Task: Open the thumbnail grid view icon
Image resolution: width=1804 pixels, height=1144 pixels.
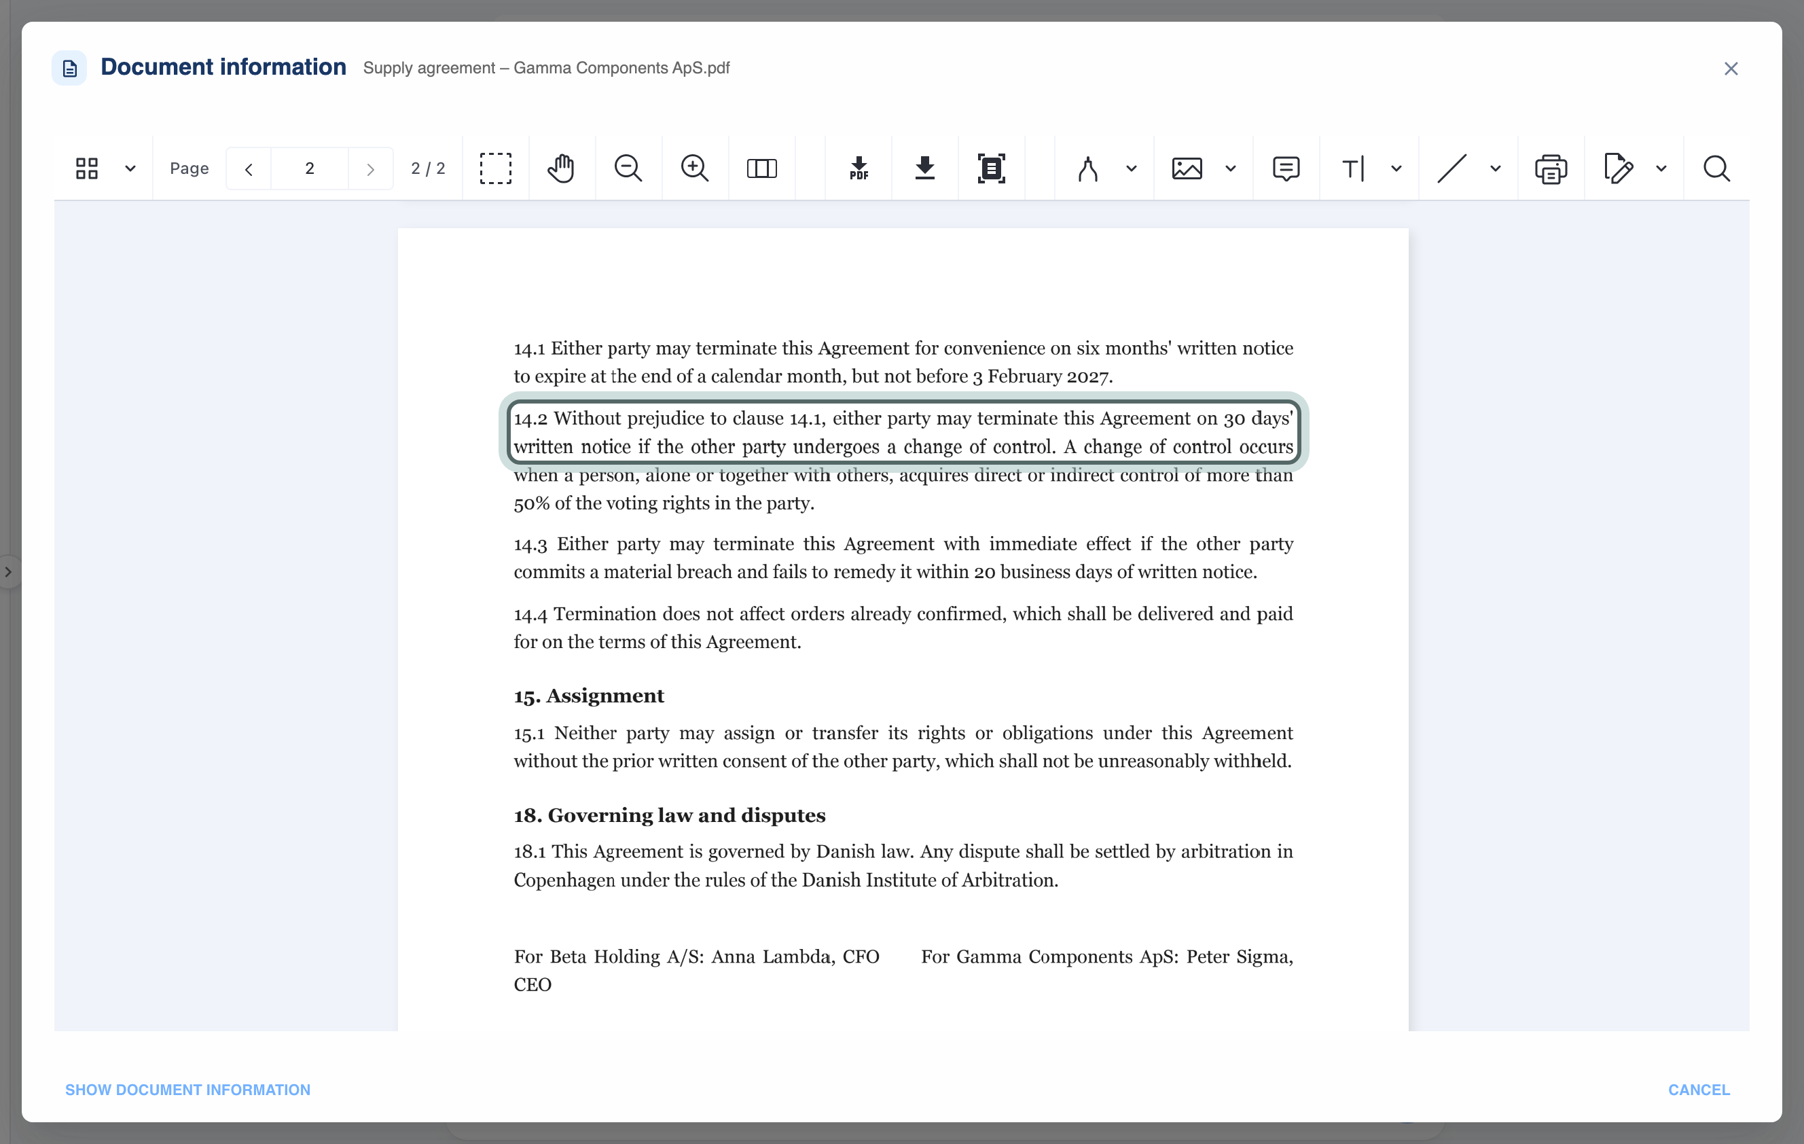Action: pos(87,168)
